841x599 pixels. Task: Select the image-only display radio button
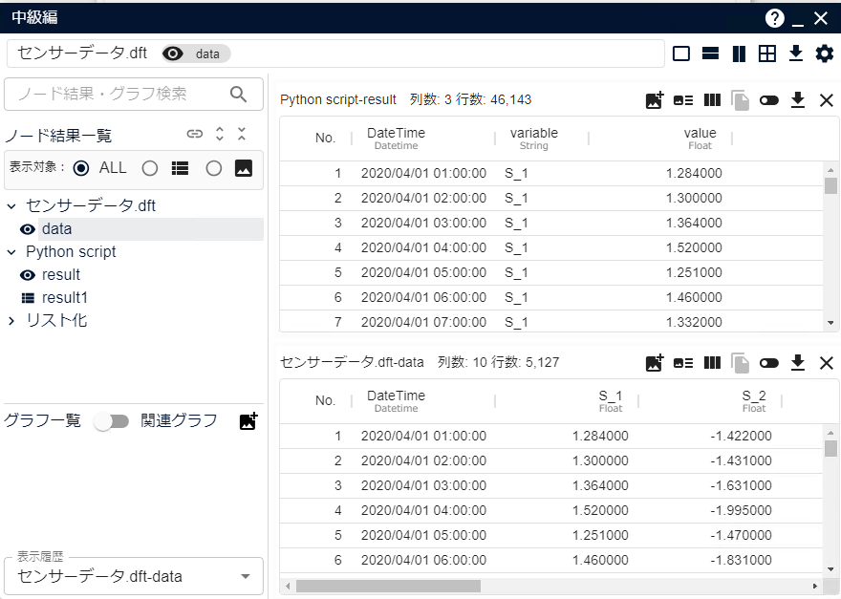click(214, 168)
